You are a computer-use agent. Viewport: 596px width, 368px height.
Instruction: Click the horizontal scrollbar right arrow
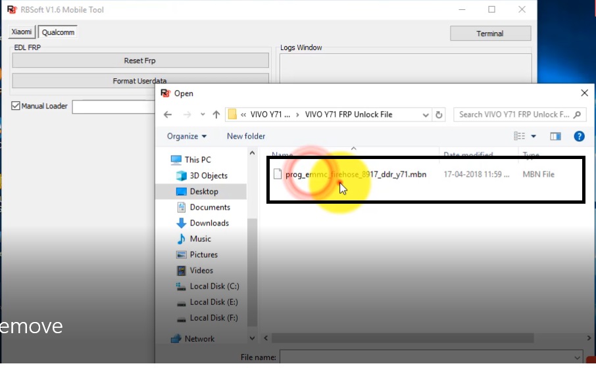click(x=589, y=338)
